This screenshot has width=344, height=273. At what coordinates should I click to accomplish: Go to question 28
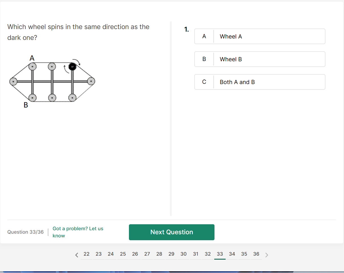click(x=159, y=254)
